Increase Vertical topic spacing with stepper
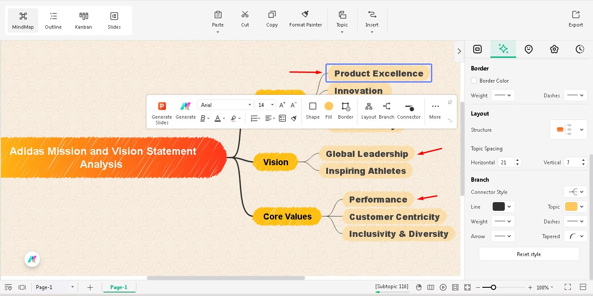This screenshot has height=296, width=593. click(x=583, y=160)
